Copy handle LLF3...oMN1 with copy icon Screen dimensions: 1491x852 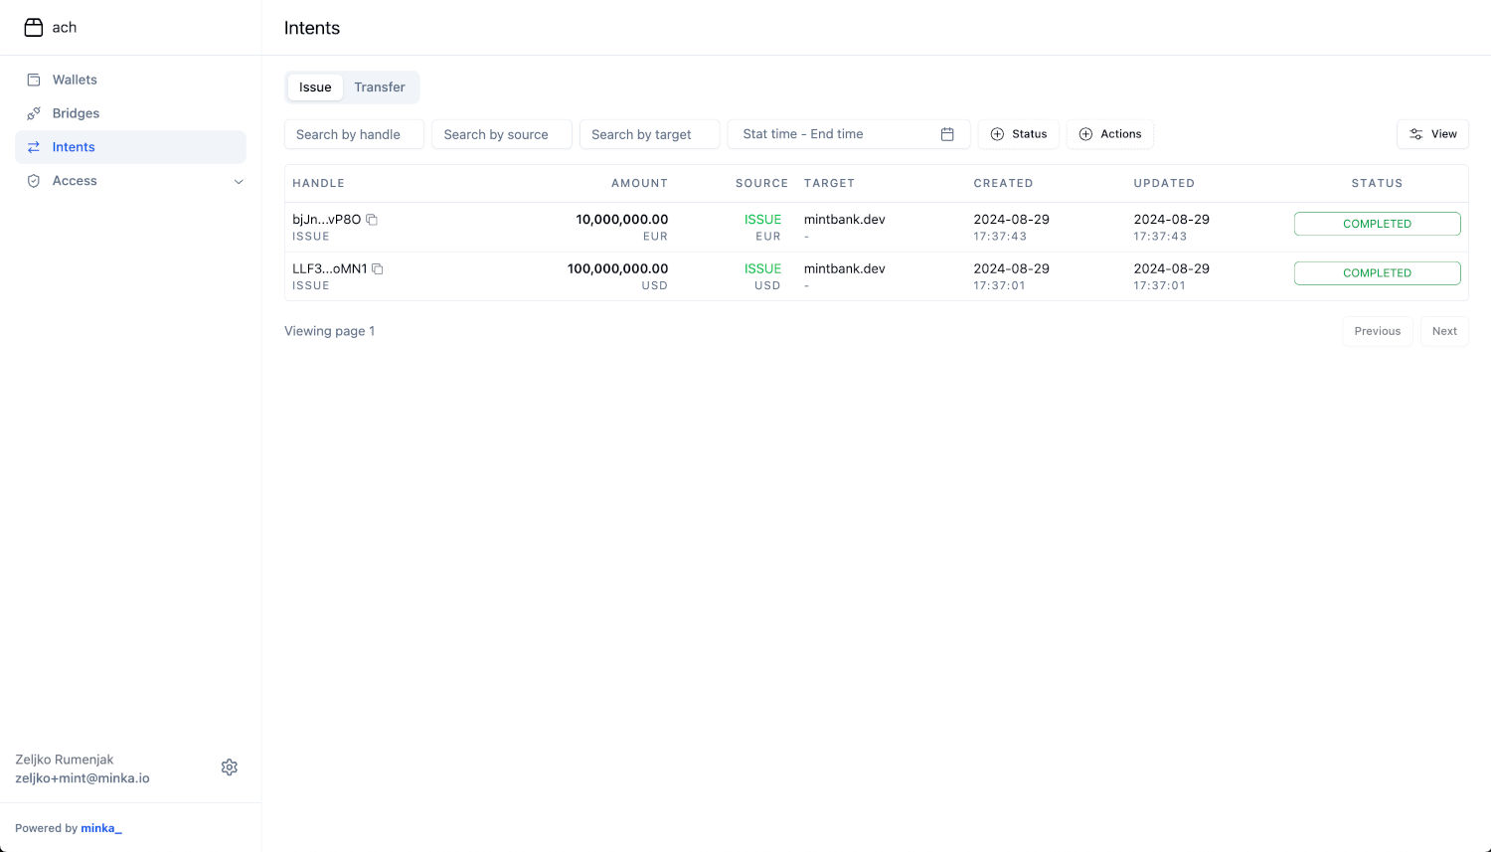(x=378, y=269)
